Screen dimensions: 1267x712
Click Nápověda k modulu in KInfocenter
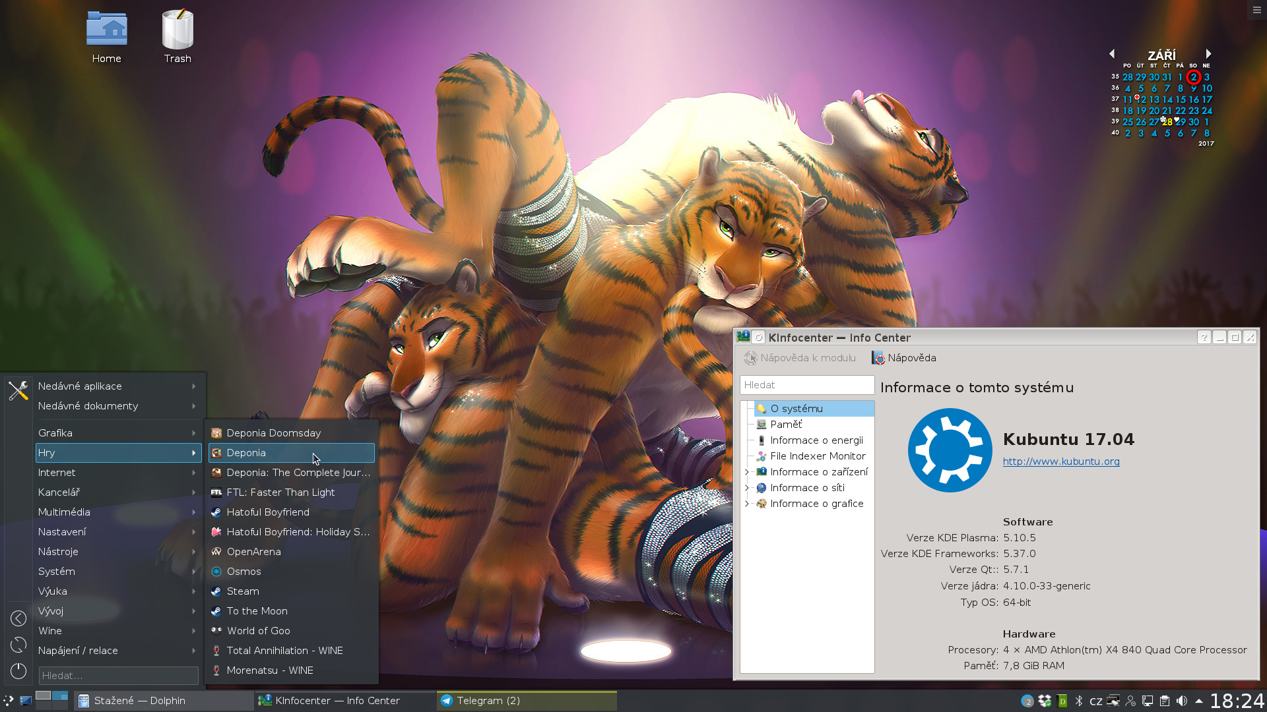click(800, 358)
